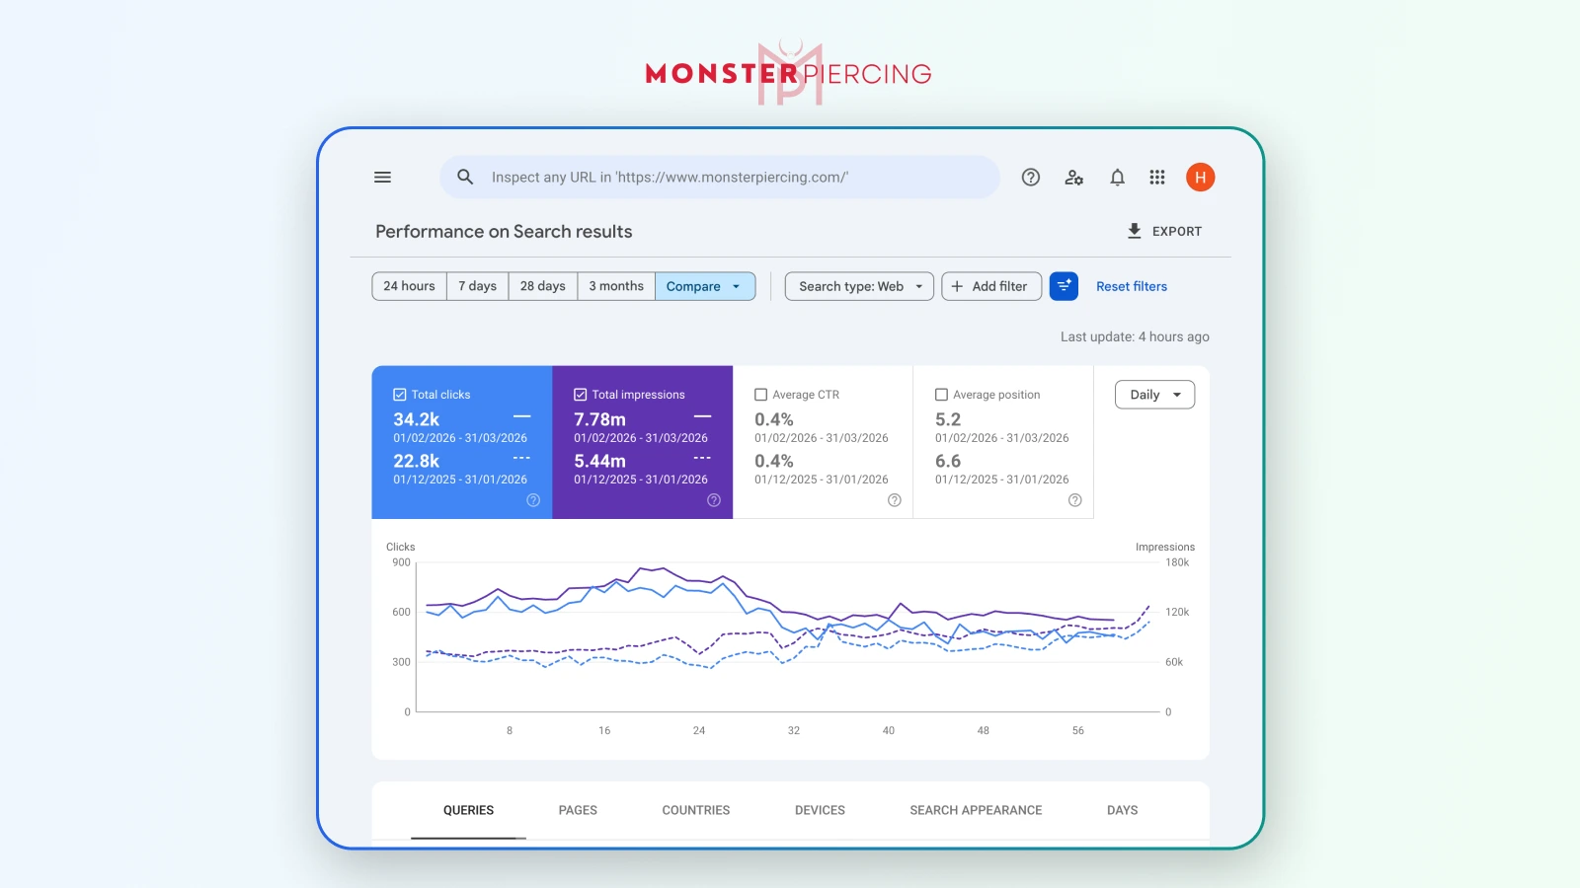1580x888 pixels.
Task: Click the URL inspection search field
Action: [719, 178]
